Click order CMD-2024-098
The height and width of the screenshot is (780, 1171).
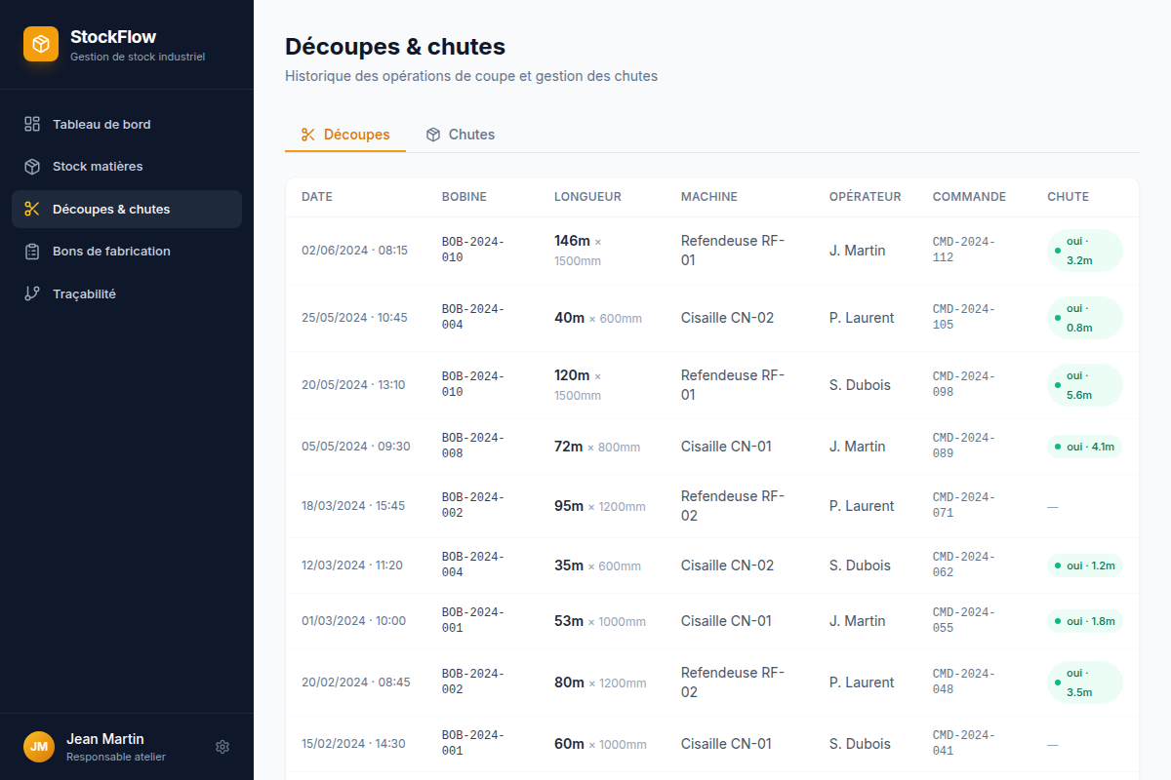click(964, 385)
